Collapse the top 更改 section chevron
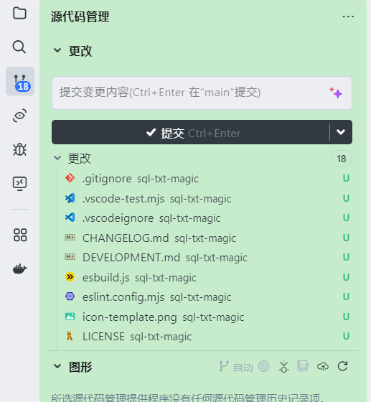 [57, 50]
